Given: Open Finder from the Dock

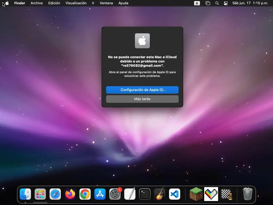Looking at the screenshot, I should coord(25,194).
